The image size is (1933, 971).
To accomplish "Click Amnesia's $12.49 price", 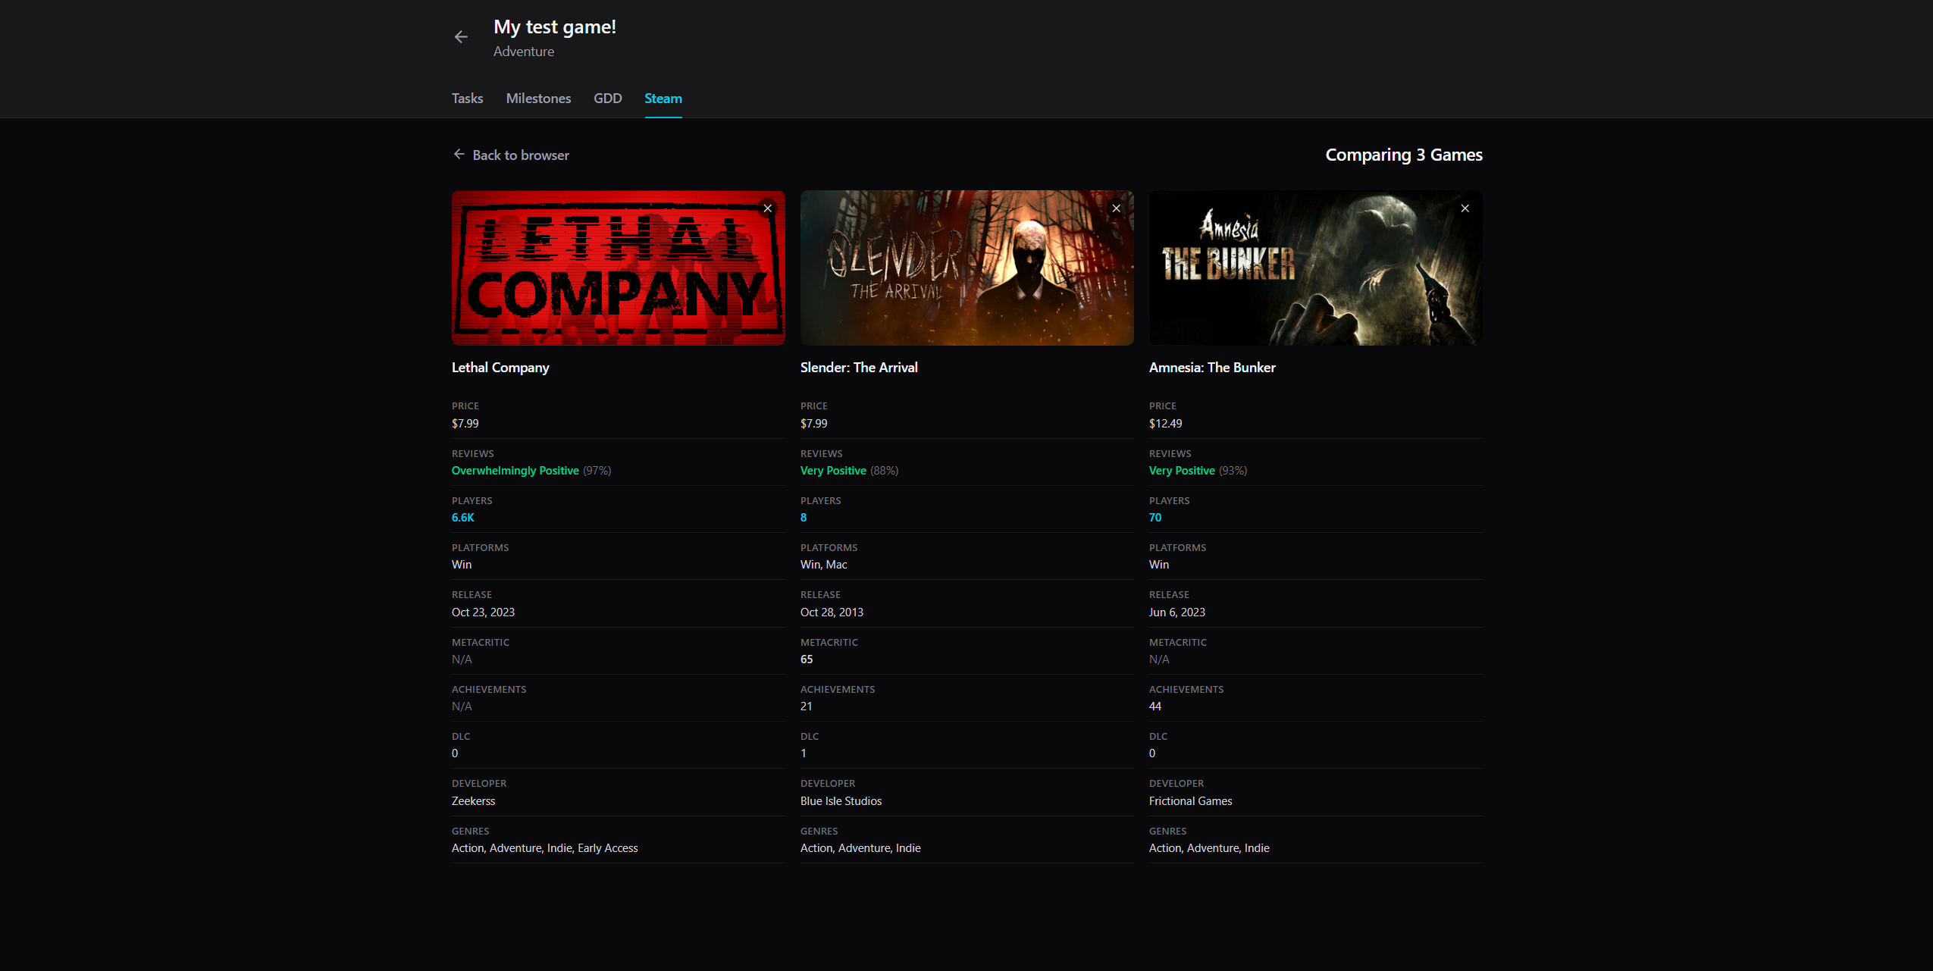I will [1165, 424].
